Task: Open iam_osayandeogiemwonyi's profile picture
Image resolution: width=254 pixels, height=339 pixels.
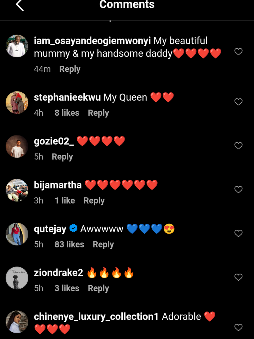Action: pos(17,46)
